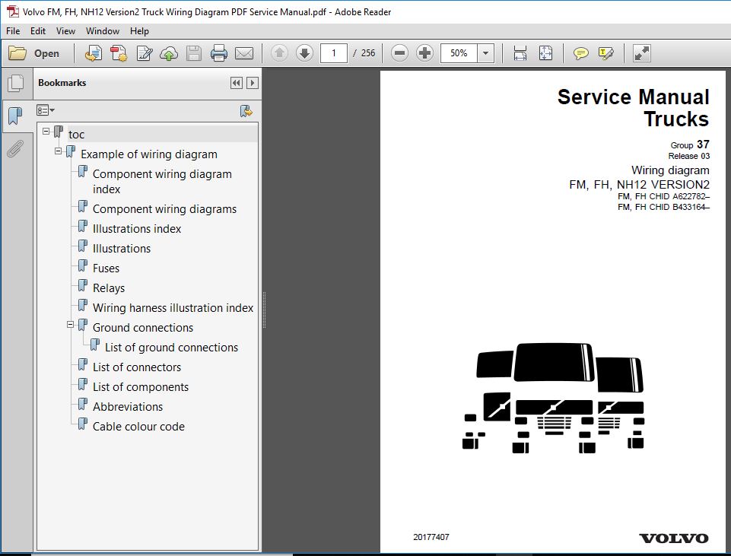Collapse the Example of wiring diagram node

(58, 151)
